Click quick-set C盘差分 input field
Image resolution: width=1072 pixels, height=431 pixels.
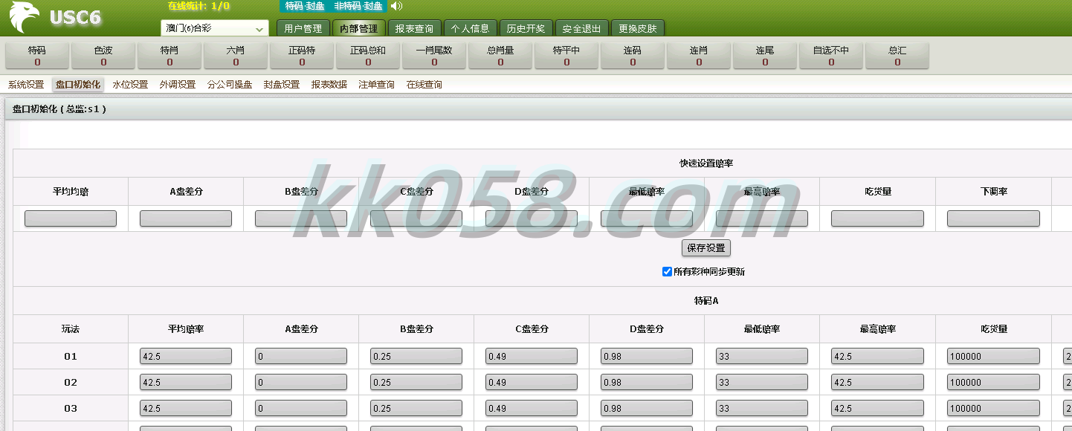coord(416,218)
